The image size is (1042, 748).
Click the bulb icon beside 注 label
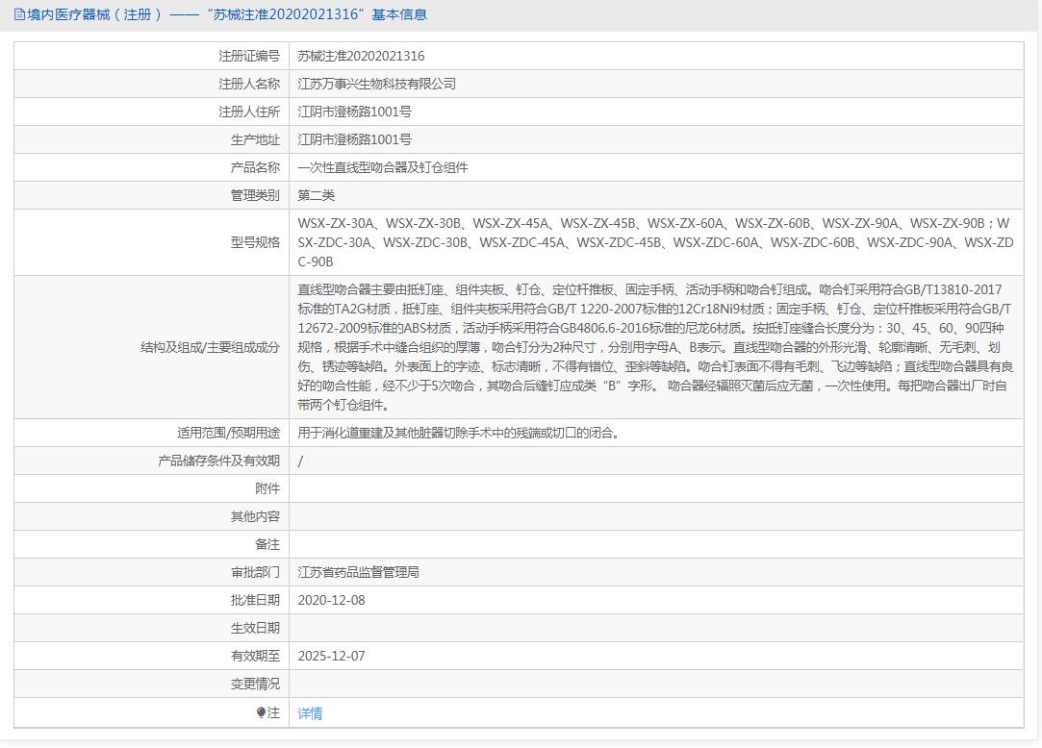pos(261,712)
